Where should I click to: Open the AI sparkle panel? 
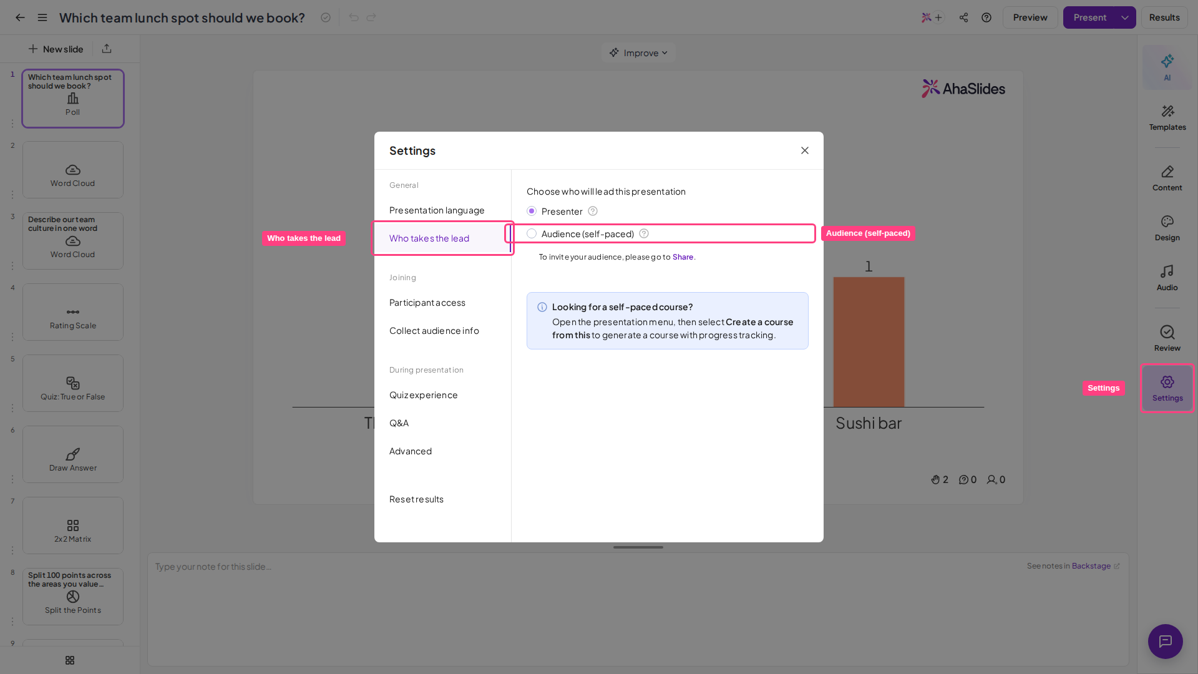click(1167, 67)
